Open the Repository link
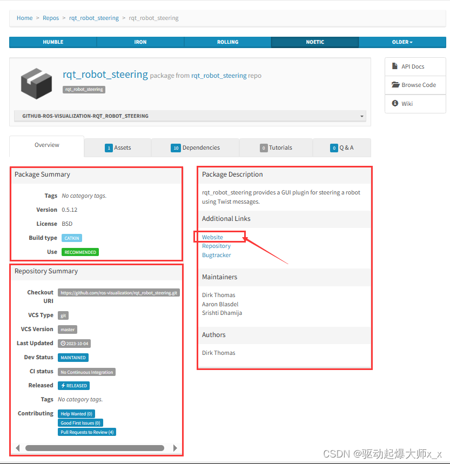The height and width of the screenshot is (464, 450). tap(216, 246)
